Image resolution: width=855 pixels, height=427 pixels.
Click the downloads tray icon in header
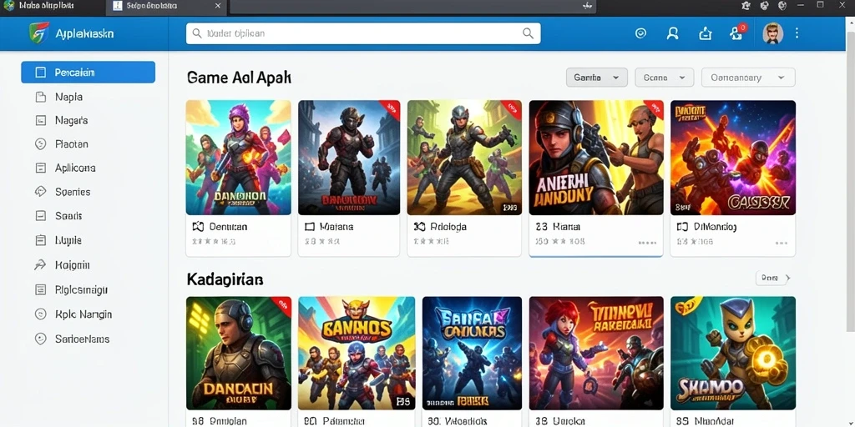[x=705, y=33]
